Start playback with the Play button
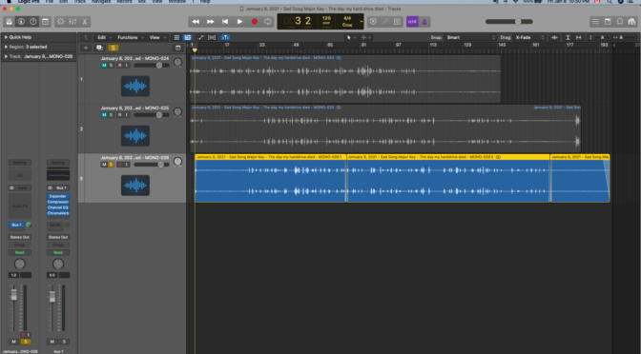Image resolution: width=641 pixels, height=354 pixels. (x=239, y=22)
